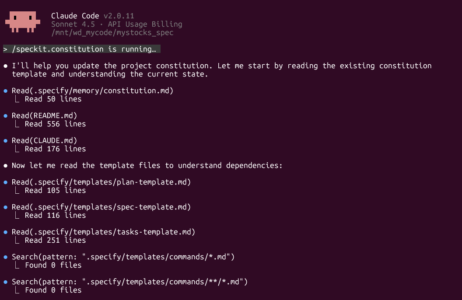Click the Read(.specify/templates/plan-template.md) tool call
This screenshot has height=300, width=462.
[101, 182]
